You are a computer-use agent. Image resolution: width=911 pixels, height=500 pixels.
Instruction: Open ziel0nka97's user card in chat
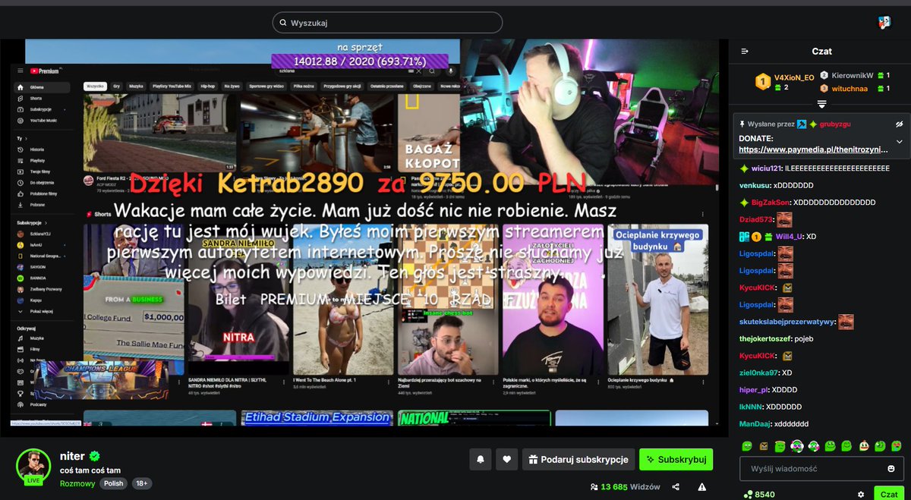click(759, 373)
